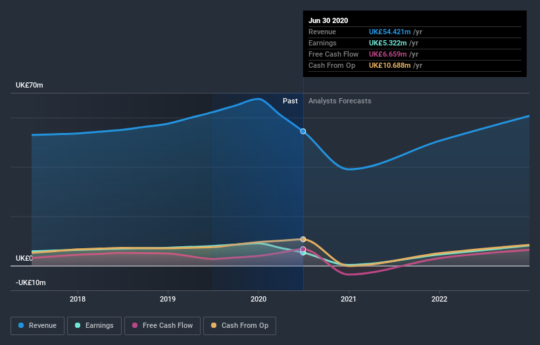The height and width of the screenshot is (345, 540).
Task: Select the Earnings data point marker
Action: (303, 253)
